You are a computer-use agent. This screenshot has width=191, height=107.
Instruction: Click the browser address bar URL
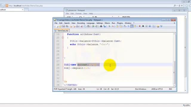pos(26,6)
